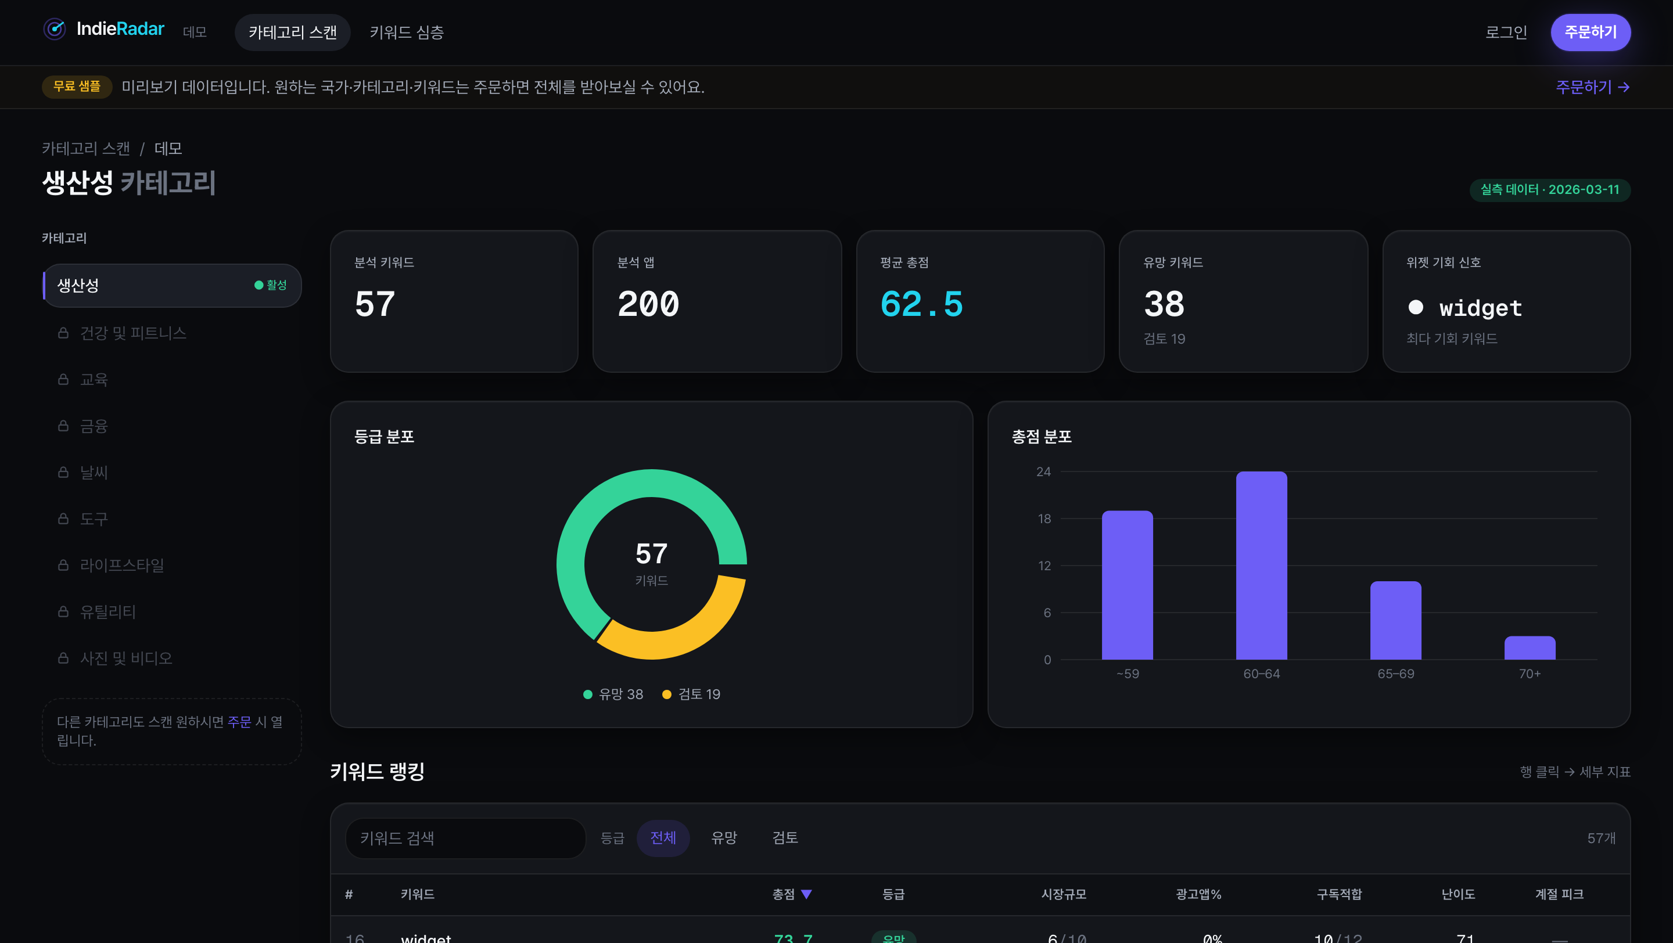This screenshot has height=943, width=1673.
Task: Click the green 활성 status dot
Action: 259,285
